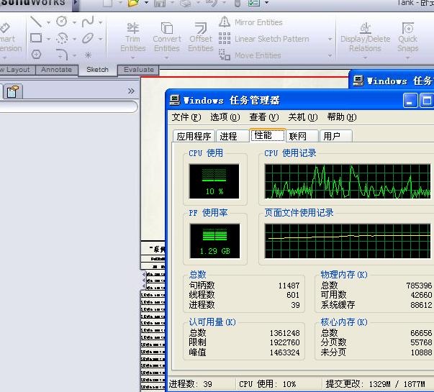
Task: Expand the Ellipse tool dropdown arrow
Action: click(101, 39)
